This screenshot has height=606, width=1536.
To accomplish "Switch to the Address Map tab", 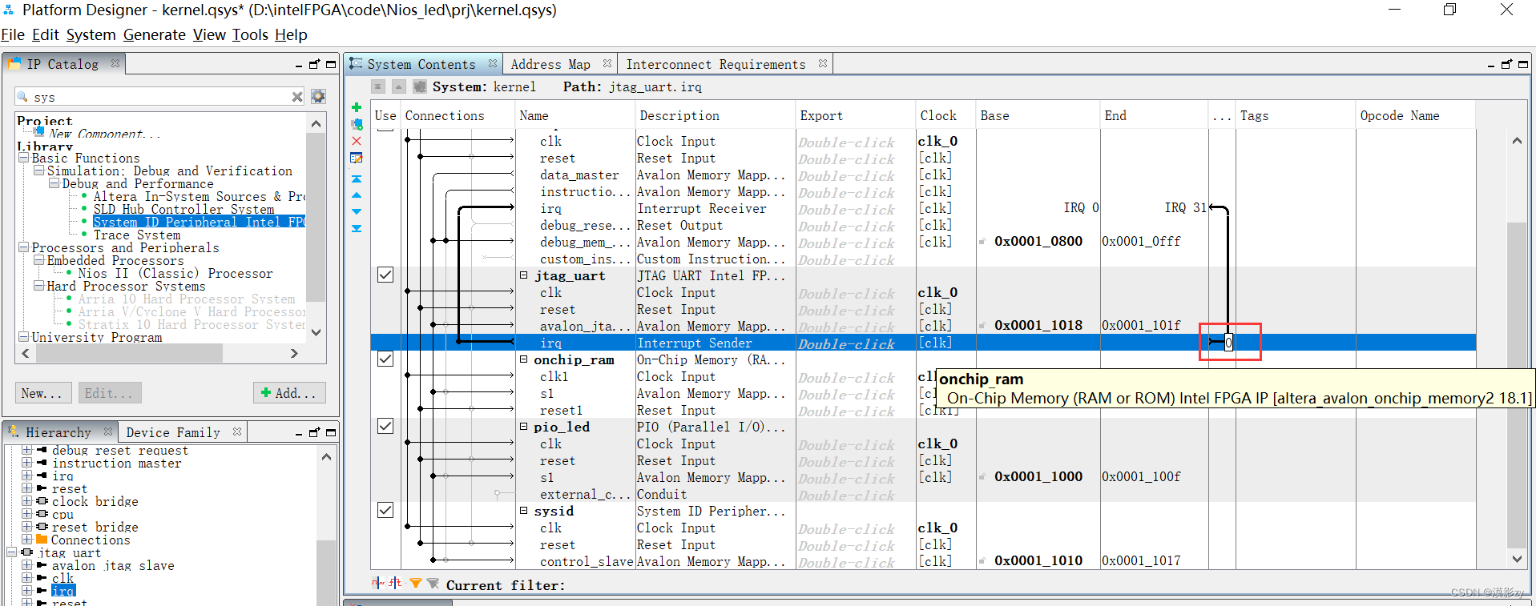I will coord(550,64).
